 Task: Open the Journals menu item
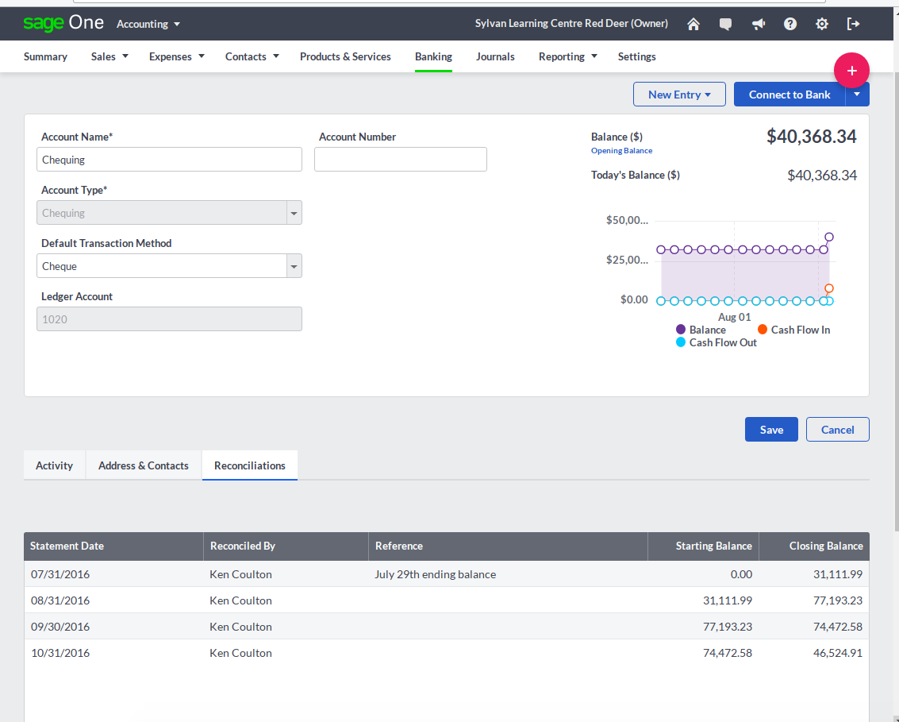tap(495, 56)
